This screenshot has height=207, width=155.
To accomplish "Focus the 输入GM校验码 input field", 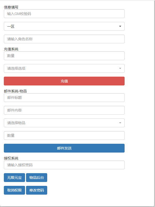I will tap(64, 14).
